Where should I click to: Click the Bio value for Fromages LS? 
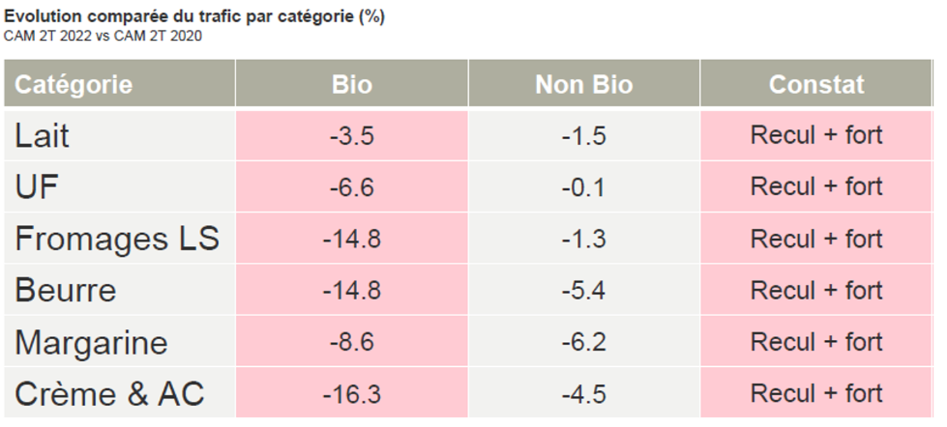point(352,239)
